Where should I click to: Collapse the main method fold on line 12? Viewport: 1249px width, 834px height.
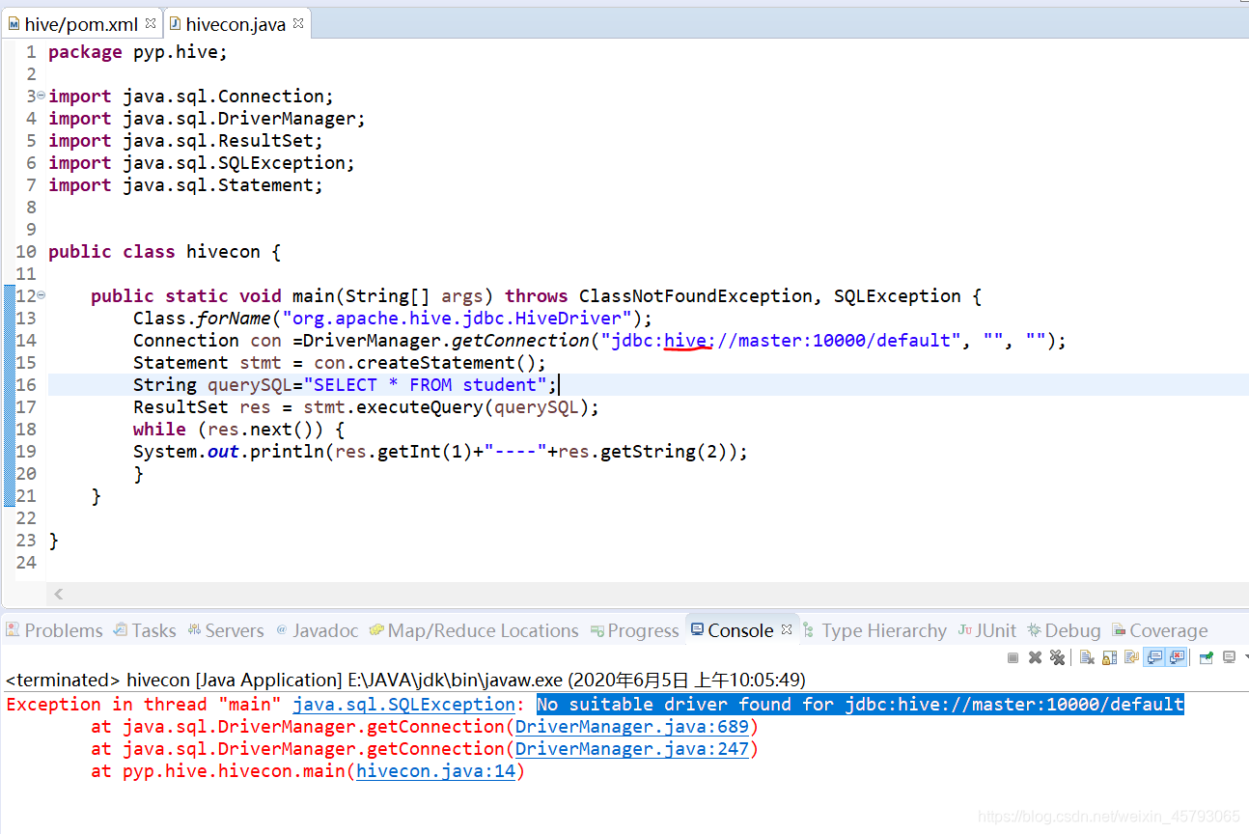(x=42, y=295)
